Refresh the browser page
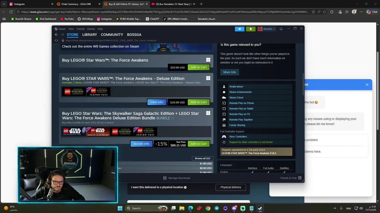Viewport: 380px width, 213px height. 11,12
